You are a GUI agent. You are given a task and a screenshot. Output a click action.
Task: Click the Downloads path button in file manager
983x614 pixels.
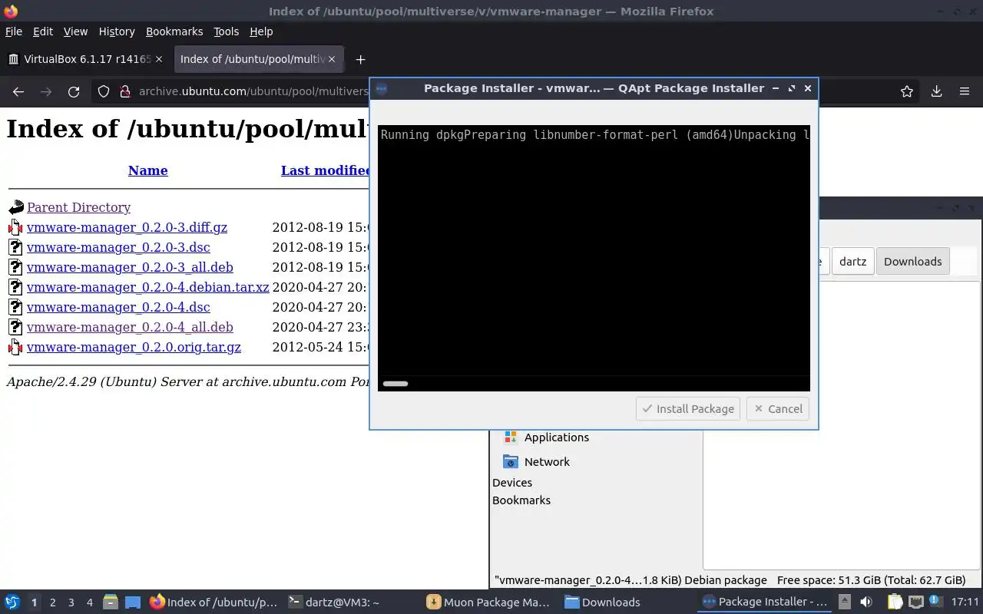[912, 262]
